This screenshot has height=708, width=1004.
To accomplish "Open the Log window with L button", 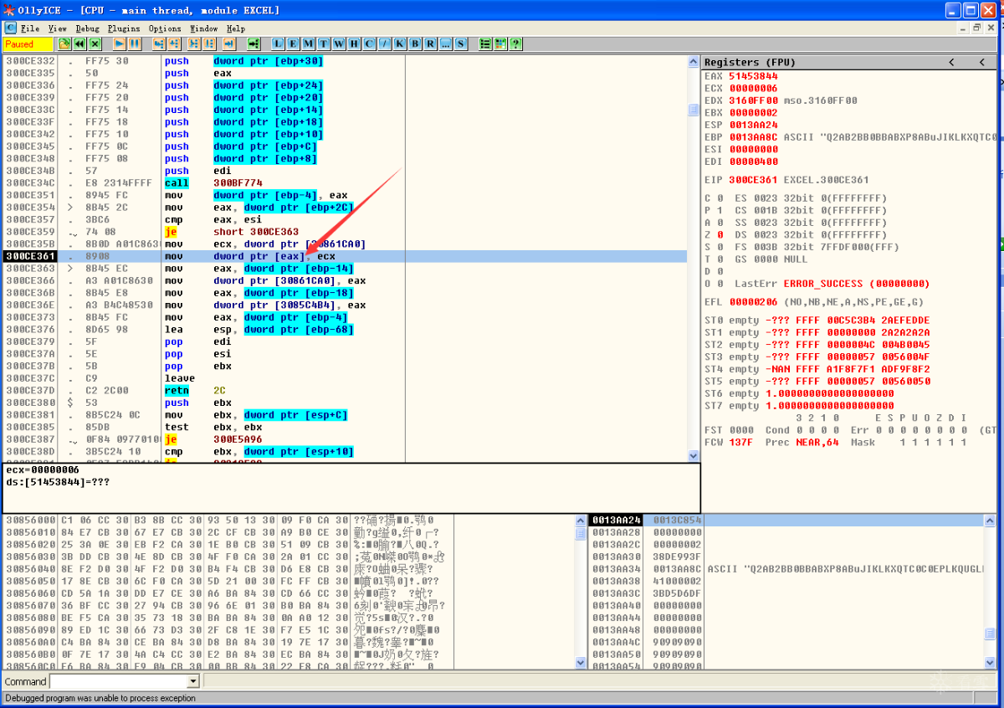I will point(278,44).
